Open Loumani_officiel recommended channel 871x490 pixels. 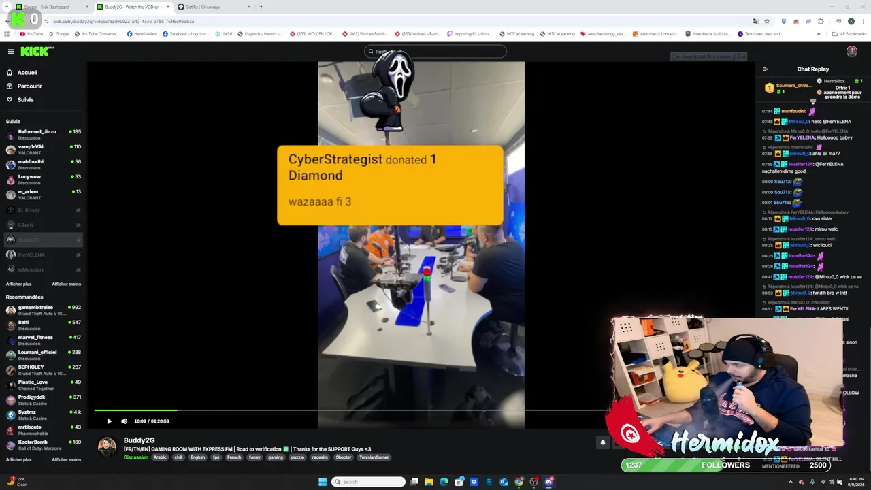44,355
